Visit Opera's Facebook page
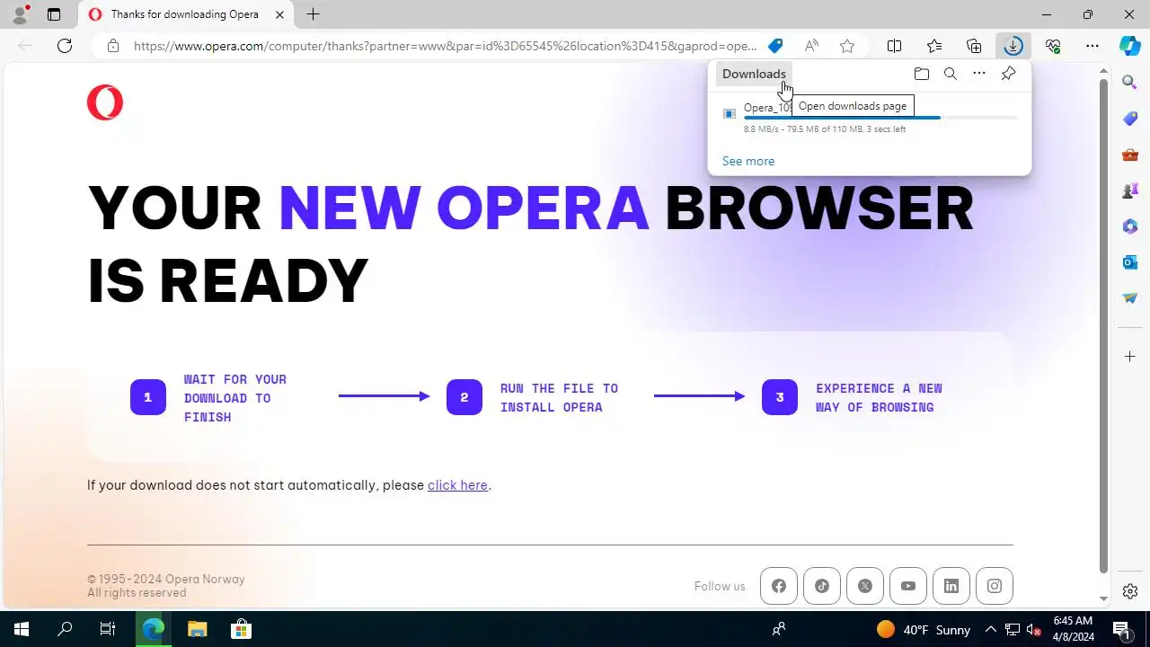Image resolution: width=1150 pixels, height=647 pixels. pos(779,586)
